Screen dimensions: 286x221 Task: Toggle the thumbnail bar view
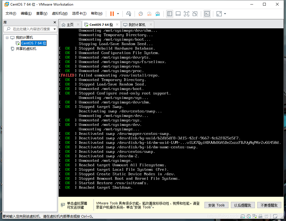click(178, 14)
